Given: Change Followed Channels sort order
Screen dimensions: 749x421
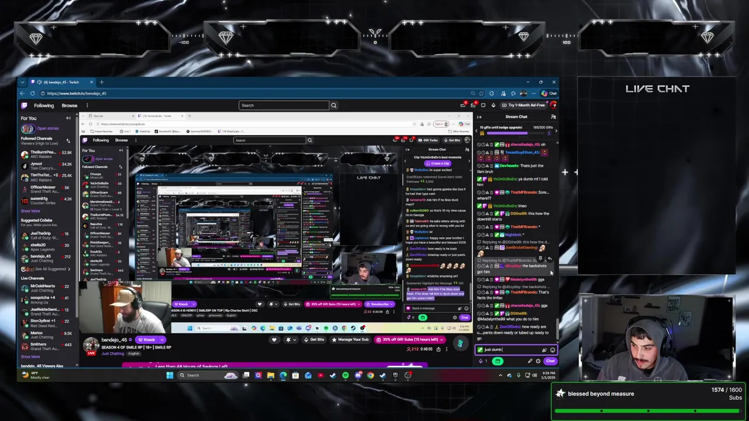Looking at the screenshot, I should coord(68,140).
